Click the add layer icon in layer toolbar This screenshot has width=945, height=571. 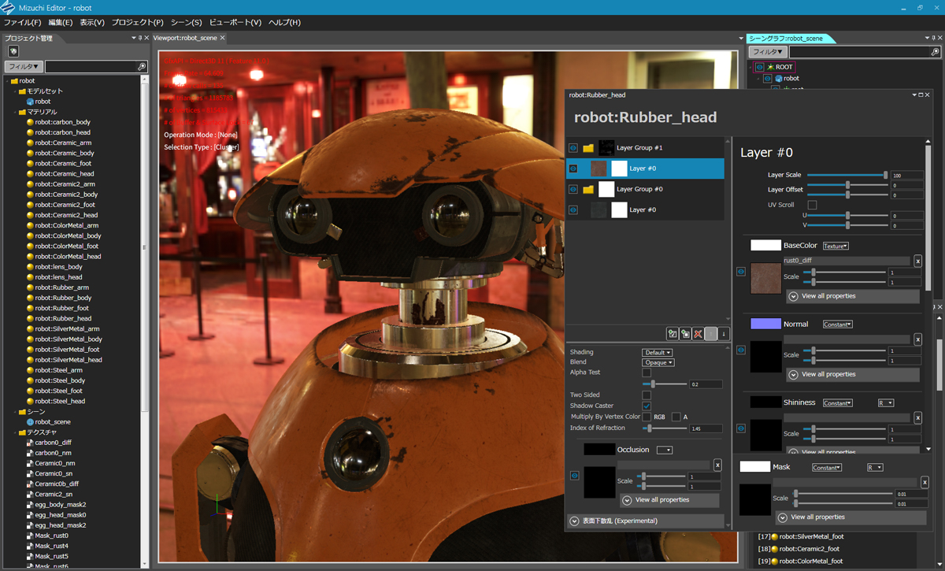[x=672, y=334]
